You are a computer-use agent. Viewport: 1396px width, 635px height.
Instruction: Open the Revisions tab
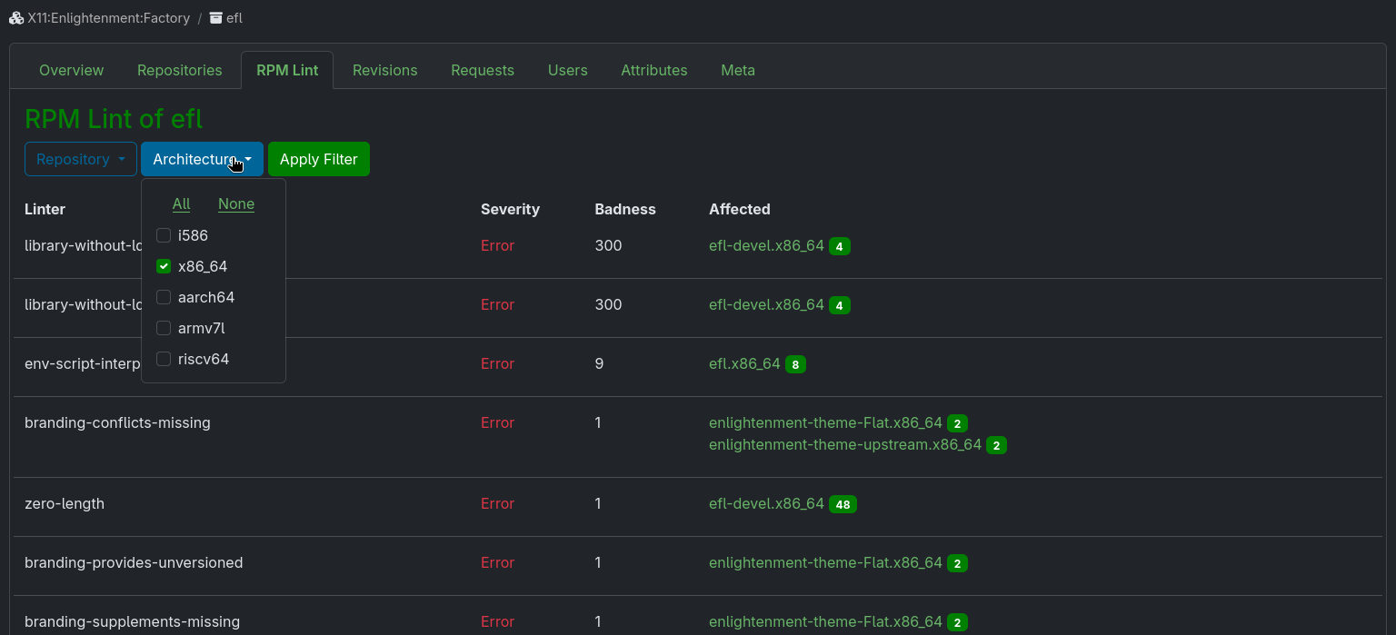tap(384, 70)
